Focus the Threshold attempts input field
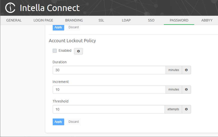The height and width of the screenshot is (137, 218). (x=109, y=109)
